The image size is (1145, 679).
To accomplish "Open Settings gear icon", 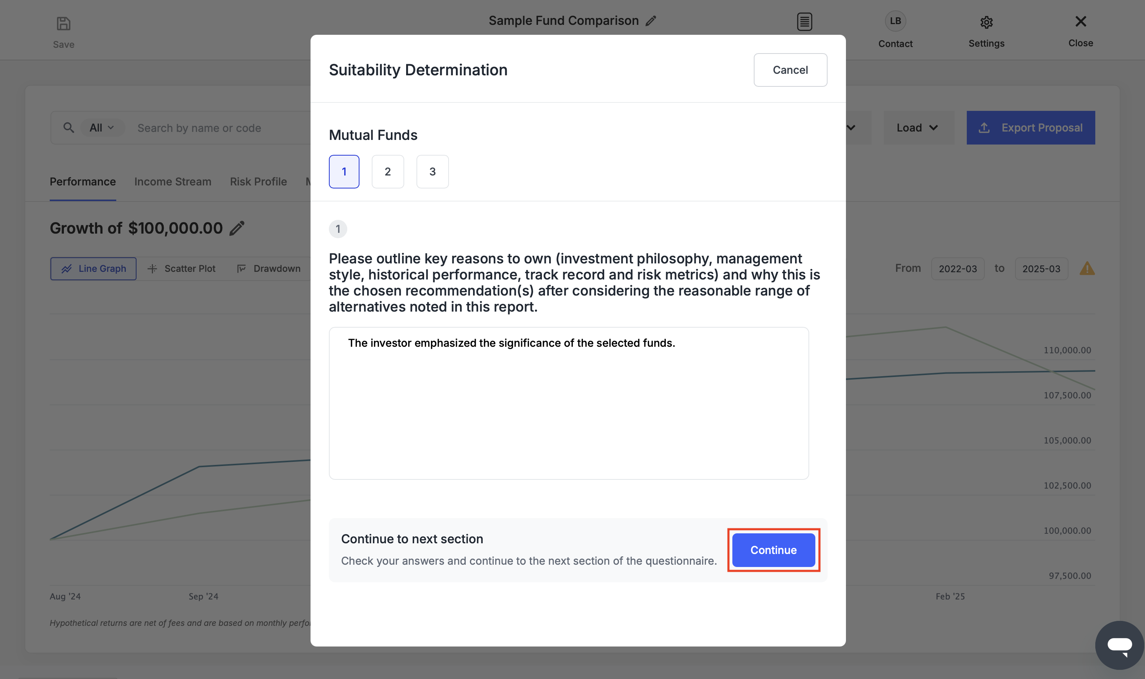I will (986, 22).
